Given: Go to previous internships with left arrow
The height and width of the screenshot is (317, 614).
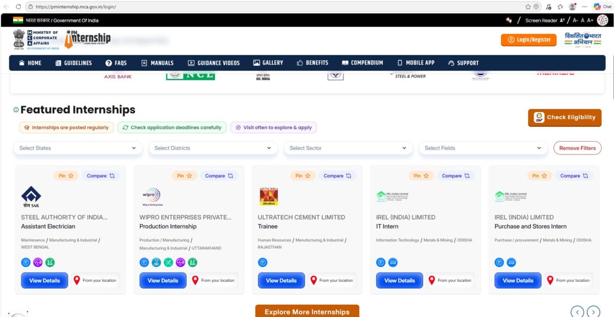Looking at the screenshot, I should (x=577, y=311).
